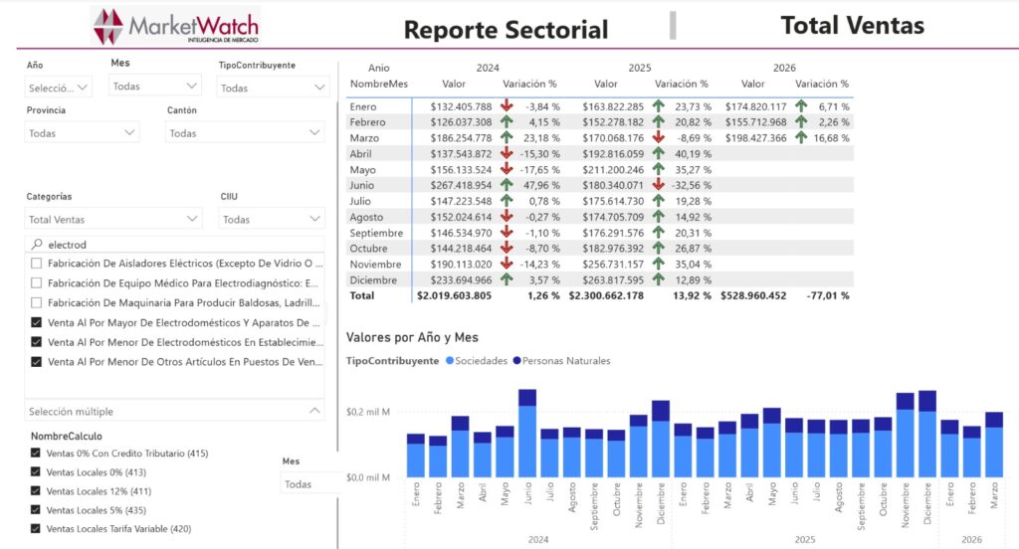1019x549 pixels.
Task: Click the green up arrow for Enero 2025
Action: tap(659, 105)
